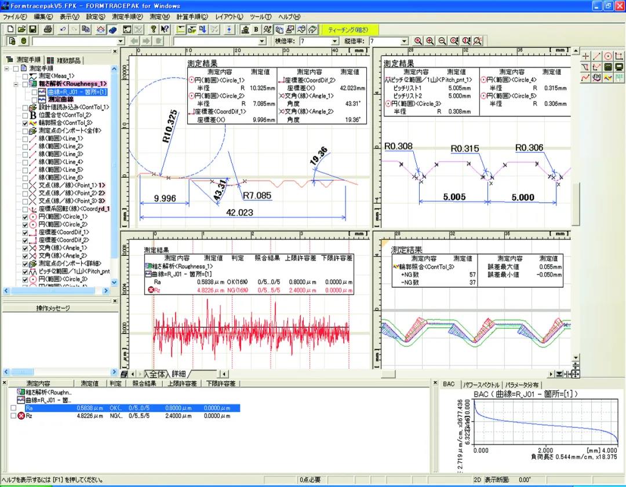Select the line measurement tool icon

point(598,57)
